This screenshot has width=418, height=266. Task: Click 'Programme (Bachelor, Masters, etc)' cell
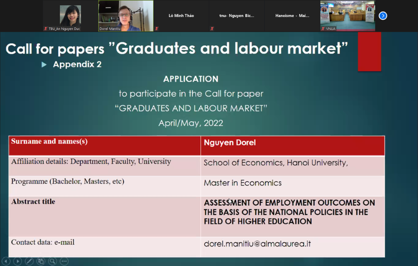point(104,186)
